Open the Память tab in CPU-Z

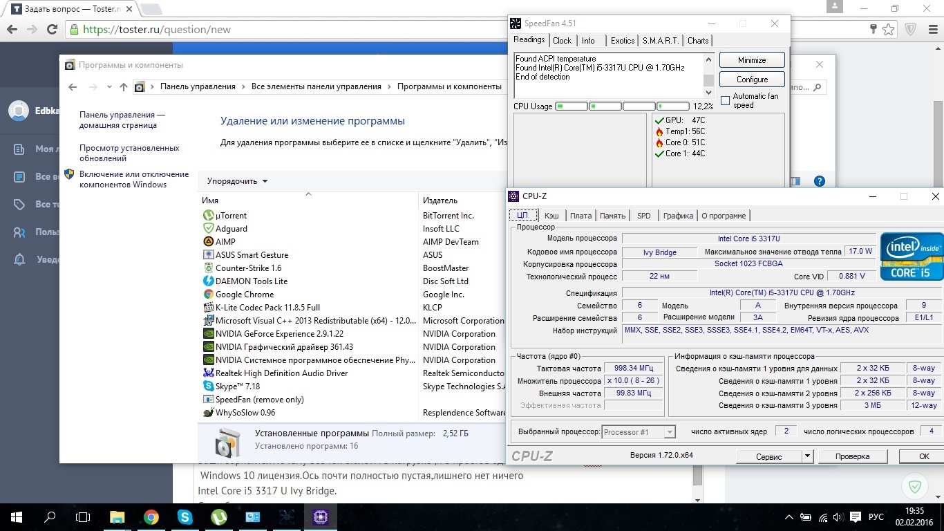(612, 216)
